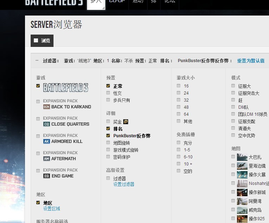Check the 10 + free slots checkbox
269x223 pixels.
[x=179, y=163]
